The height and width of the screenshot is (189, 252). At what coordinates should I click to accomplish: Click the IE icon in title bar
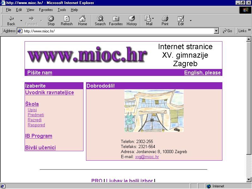pyautogui.click(x=3, y=3)
